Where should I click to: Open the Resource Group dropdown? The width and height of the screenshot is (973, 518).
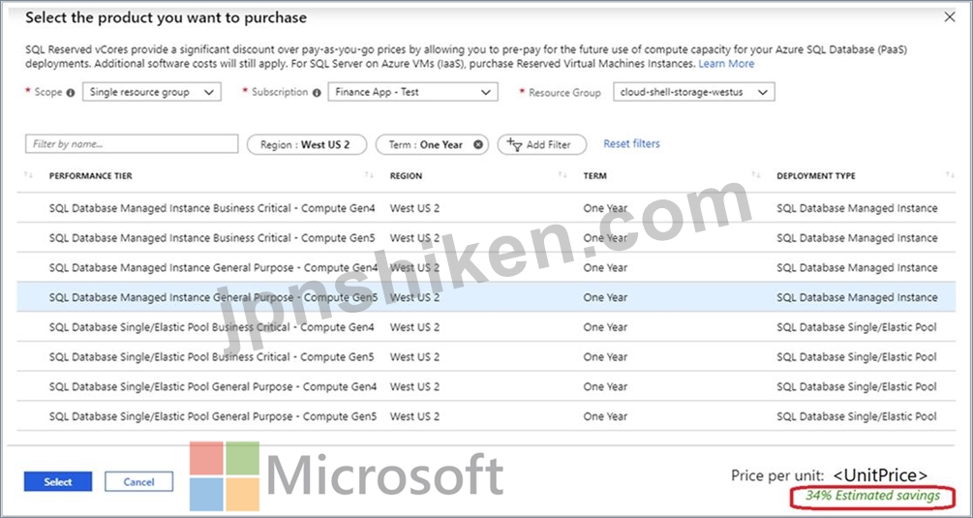click(694, 92)
